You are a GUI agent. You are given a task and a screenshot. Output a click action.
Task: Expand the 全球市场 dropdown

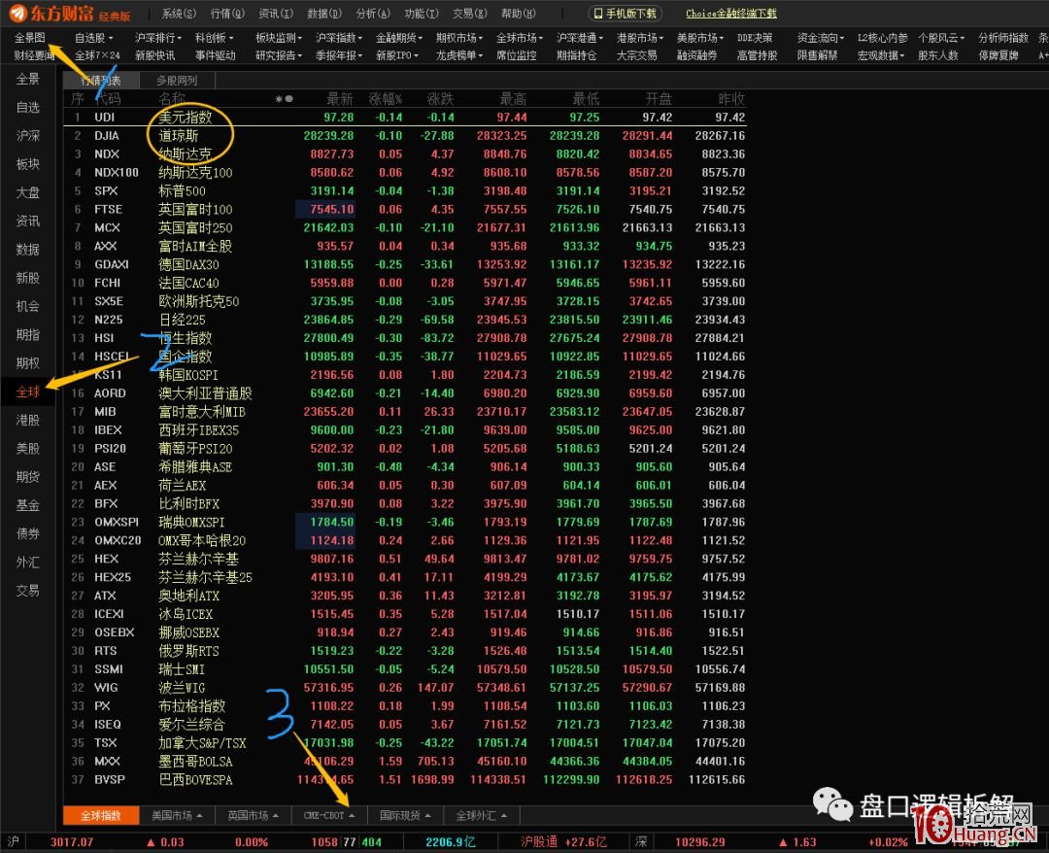coord(520,38)
